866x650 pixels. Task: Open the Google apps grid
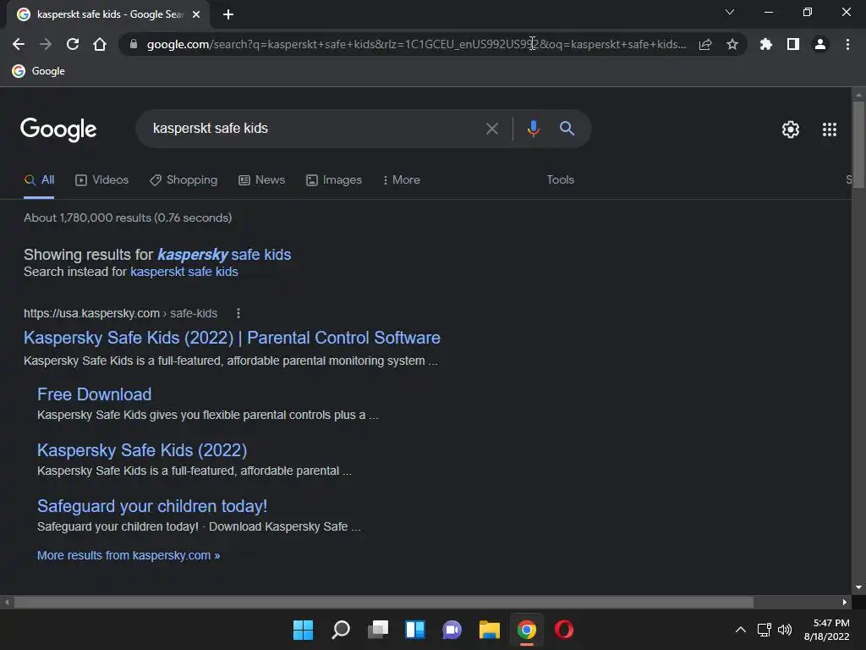click(x=829, y=129)
